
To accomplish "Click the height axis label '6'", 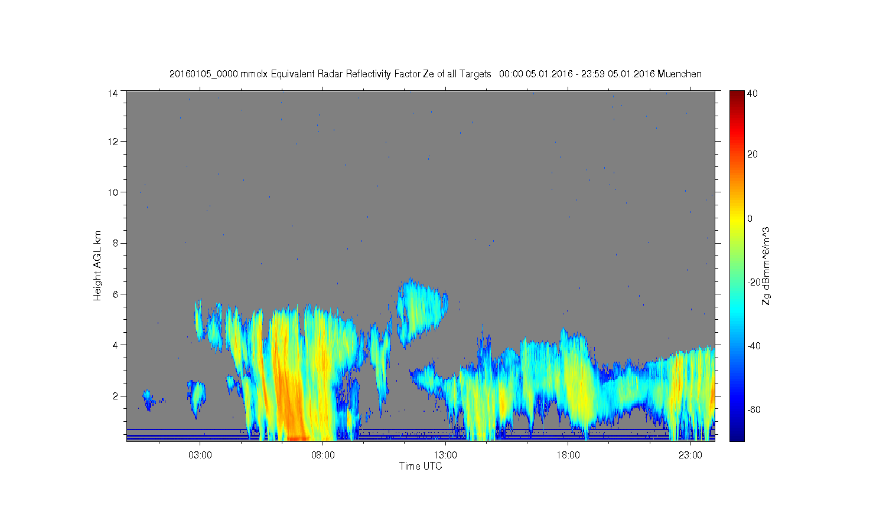I will [x=115, y=294].
